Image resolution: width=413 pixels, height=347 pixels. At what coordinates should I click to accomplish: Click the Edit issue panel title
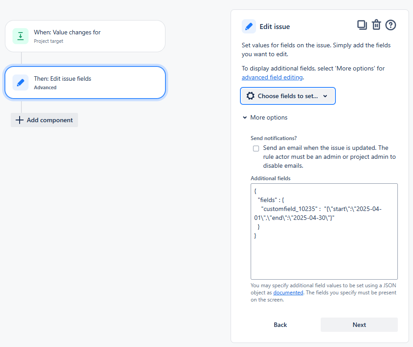[275, 27]
